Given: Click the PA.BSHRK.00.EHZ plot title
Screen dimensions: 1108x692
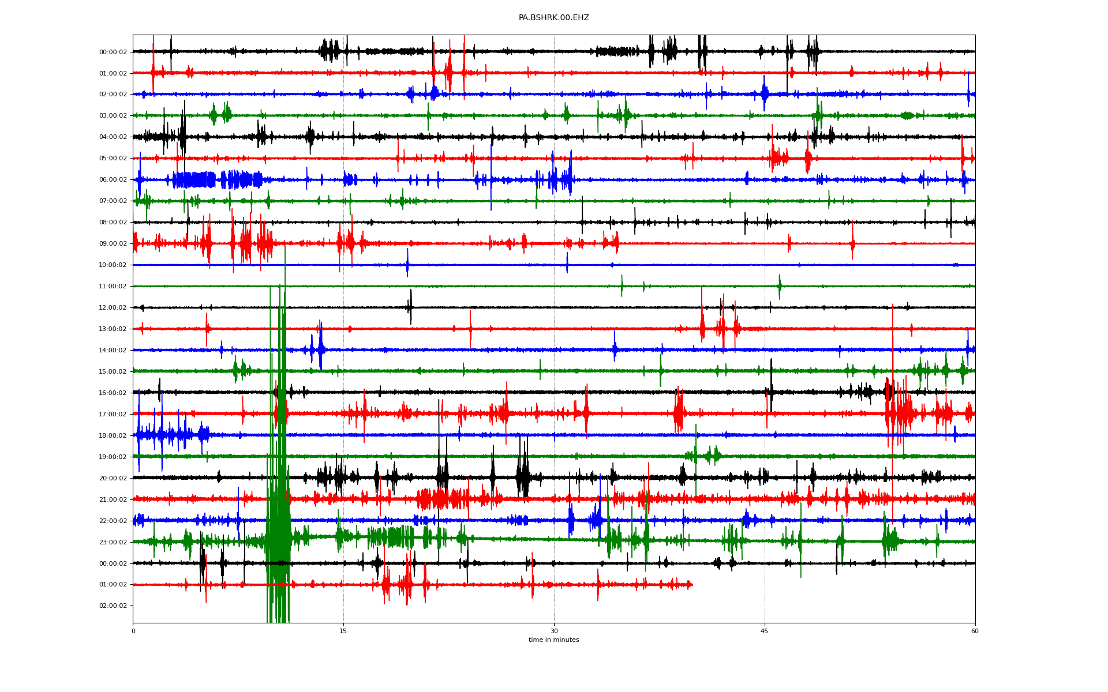Looking at the screenshot, I should tap(553, 18).
